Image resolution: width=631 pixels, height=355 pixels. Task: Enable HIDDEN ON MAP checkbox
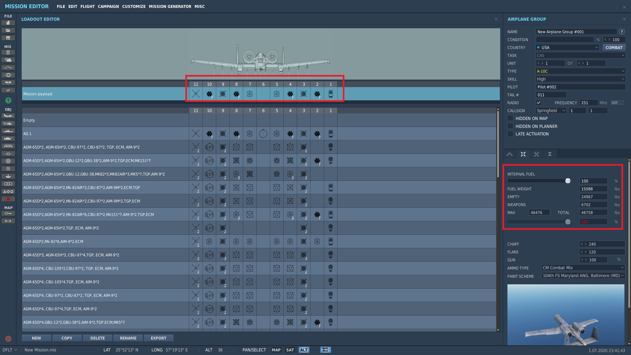[x=510, y=118]
